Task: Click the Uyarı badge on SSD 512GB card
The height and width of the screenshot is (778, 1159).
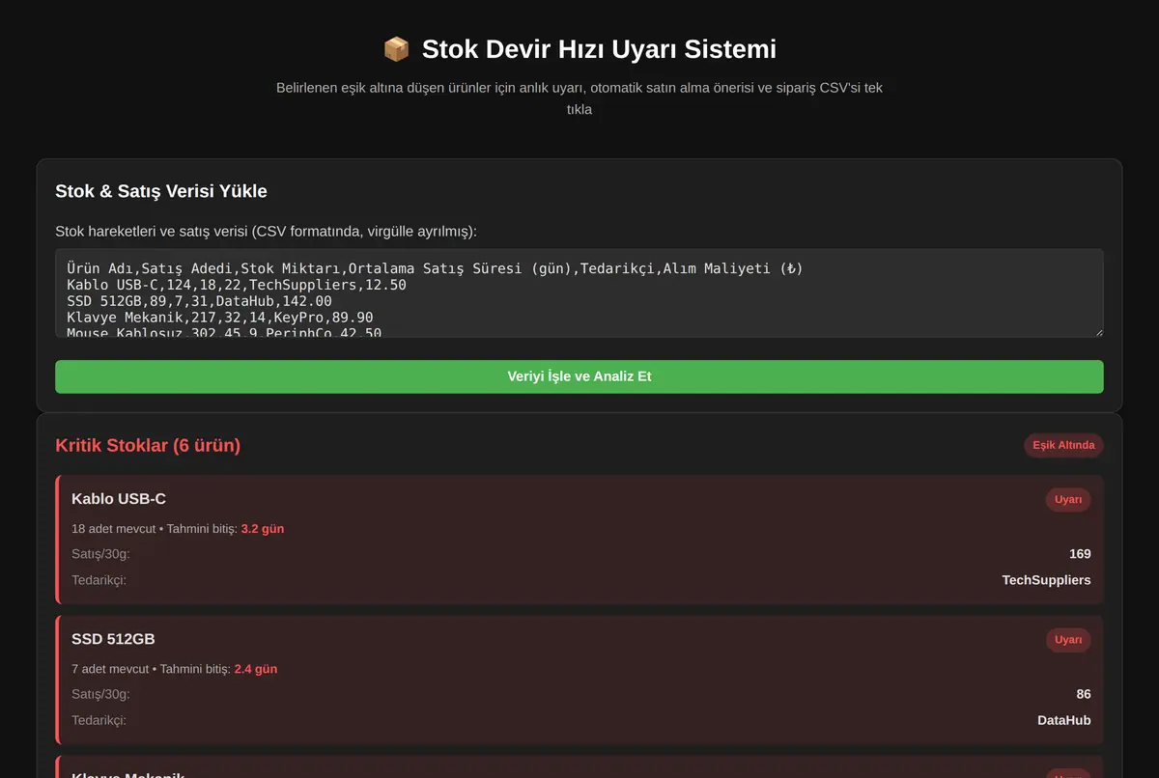Action: point(1068,640)
